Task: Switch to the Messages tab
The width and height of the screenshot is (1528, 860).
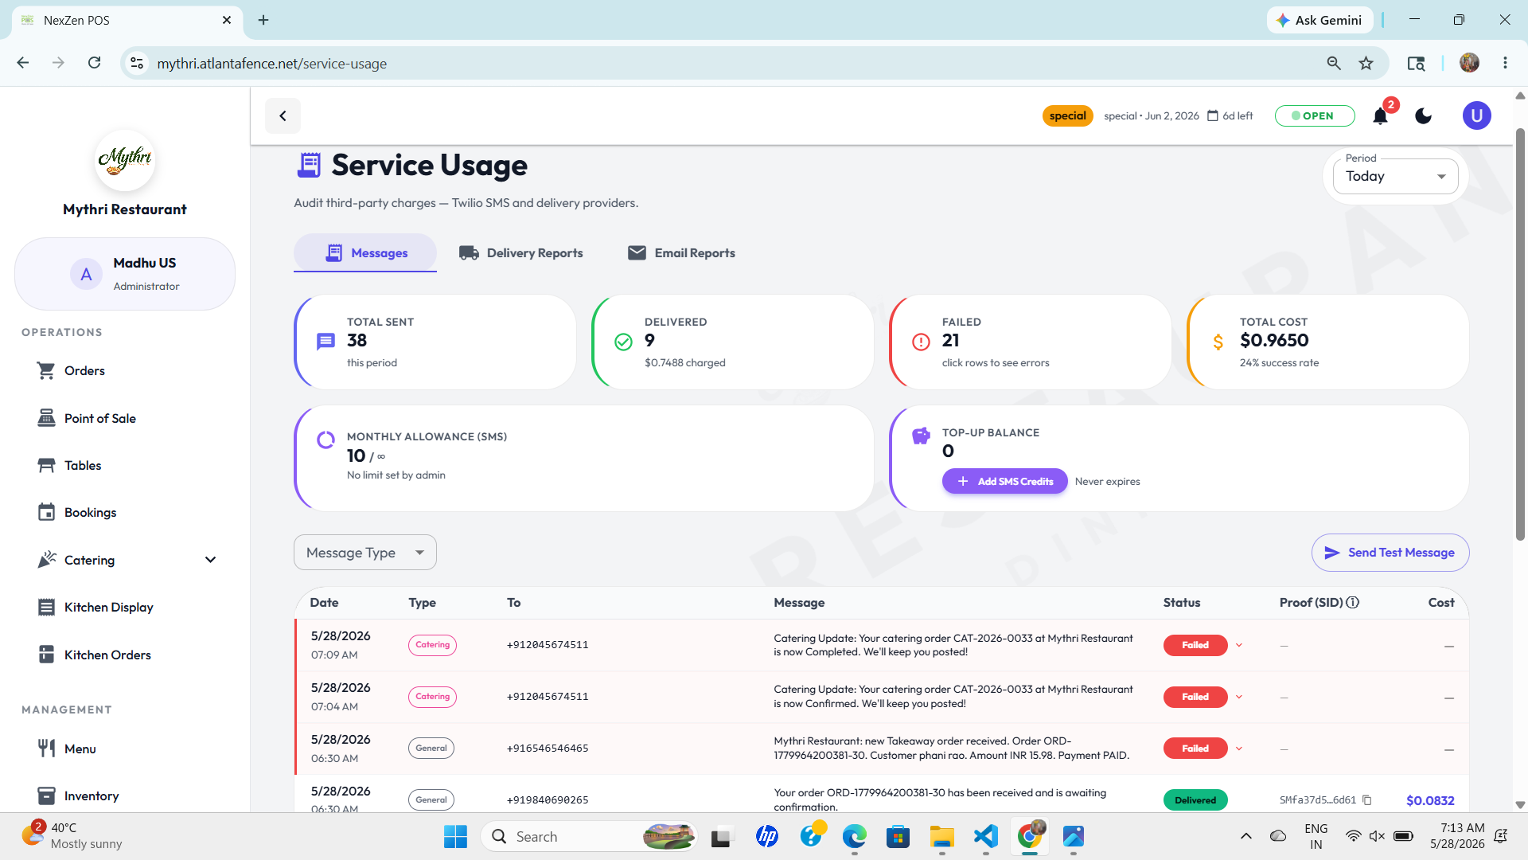Action: 365,253
